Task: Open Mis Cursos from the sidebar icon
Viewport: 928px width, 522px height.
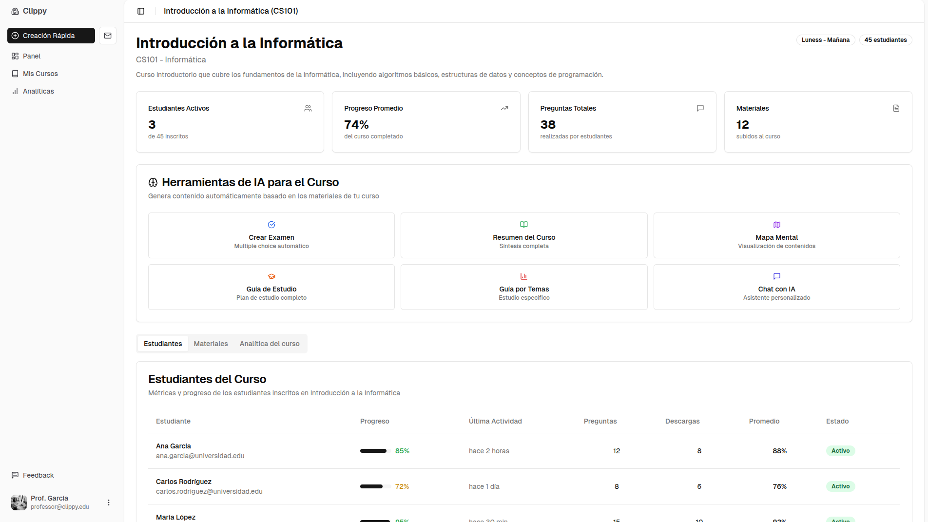Action: 15,74
